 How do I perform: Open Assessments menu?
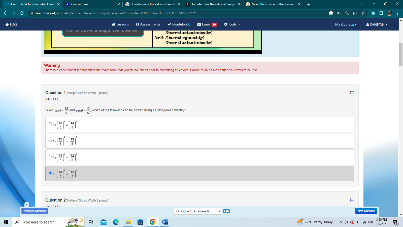148,24
